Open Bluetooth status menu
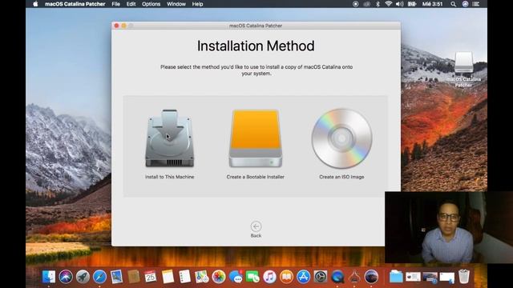This screenshot has height=288, width=513. pos(378,4)
